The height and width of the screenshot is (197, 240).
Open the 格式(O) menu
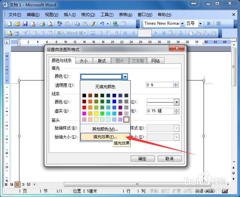88,15
